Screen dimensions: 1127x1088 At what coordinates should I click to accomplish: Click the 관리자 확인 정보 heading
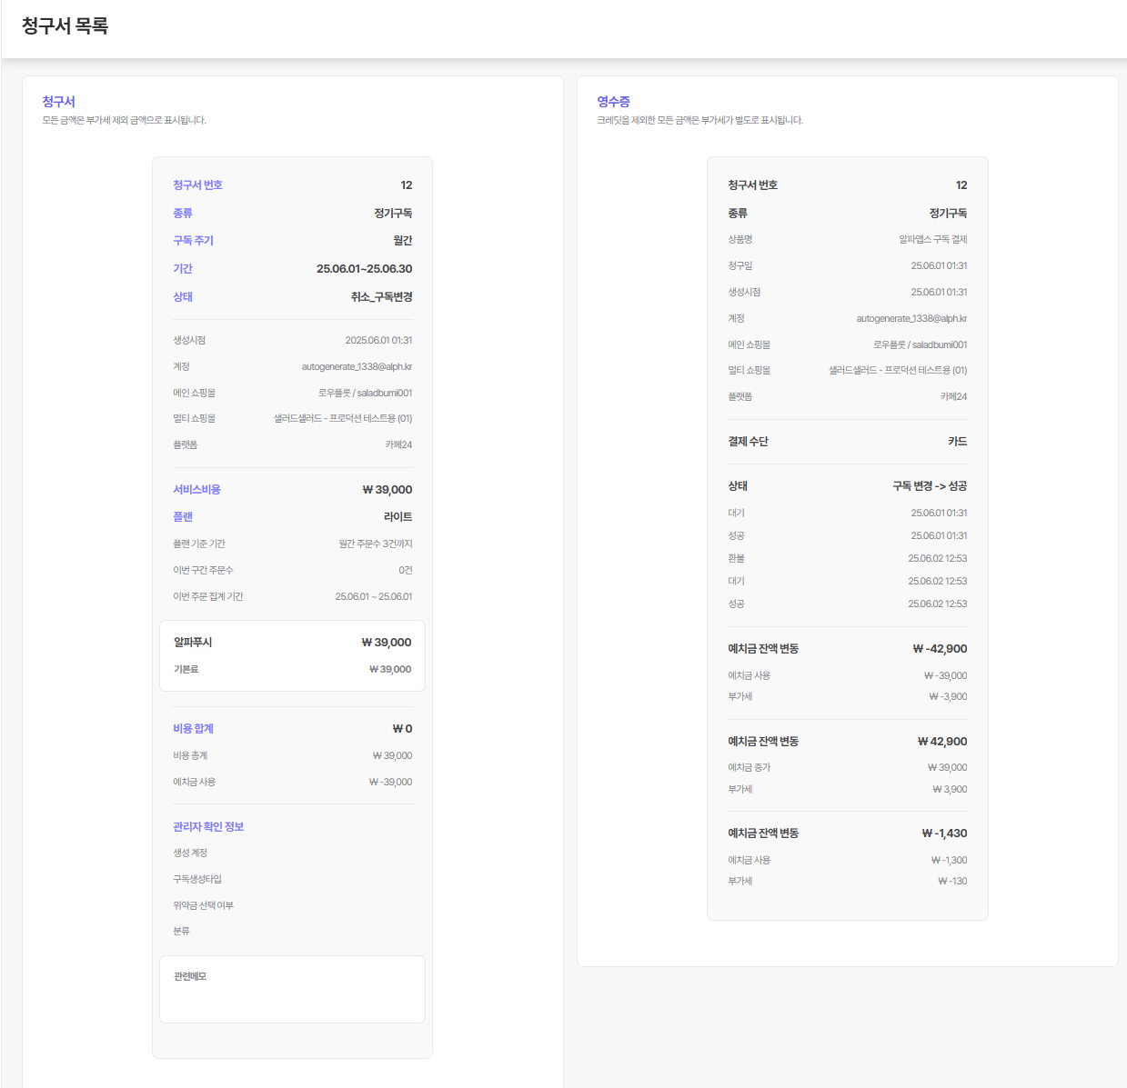(208, 827)
